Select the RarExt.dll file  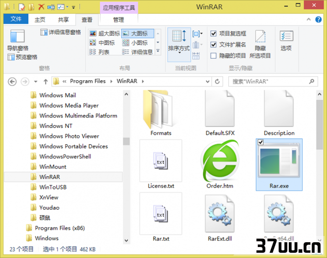[x=220, y=217]
